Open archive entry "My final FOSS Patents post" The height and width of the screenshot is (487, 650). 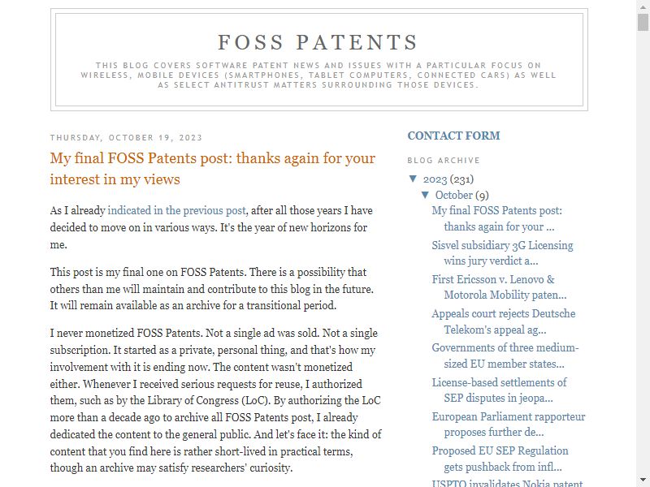pos(497,218)
